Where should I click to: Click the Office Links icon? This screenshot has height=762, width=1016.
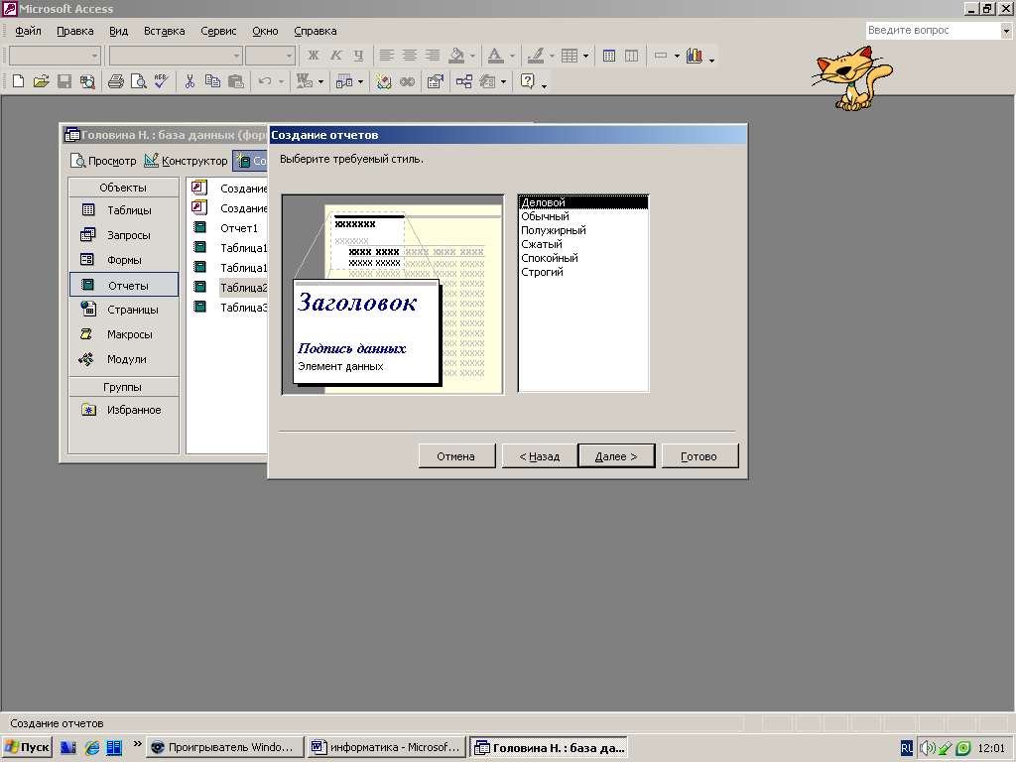(304, 81)
